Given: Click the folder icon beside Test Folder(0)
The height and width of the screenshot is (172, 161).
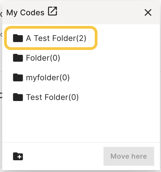Looking at the screenshot, I should 18,97.
